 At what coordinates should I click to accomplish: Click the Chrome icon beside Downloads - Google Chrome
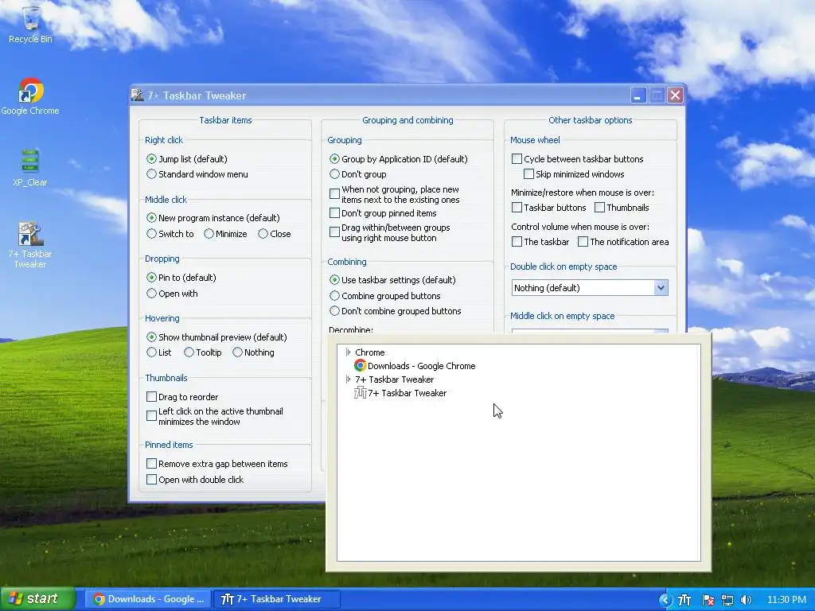(x=360, y=366)
